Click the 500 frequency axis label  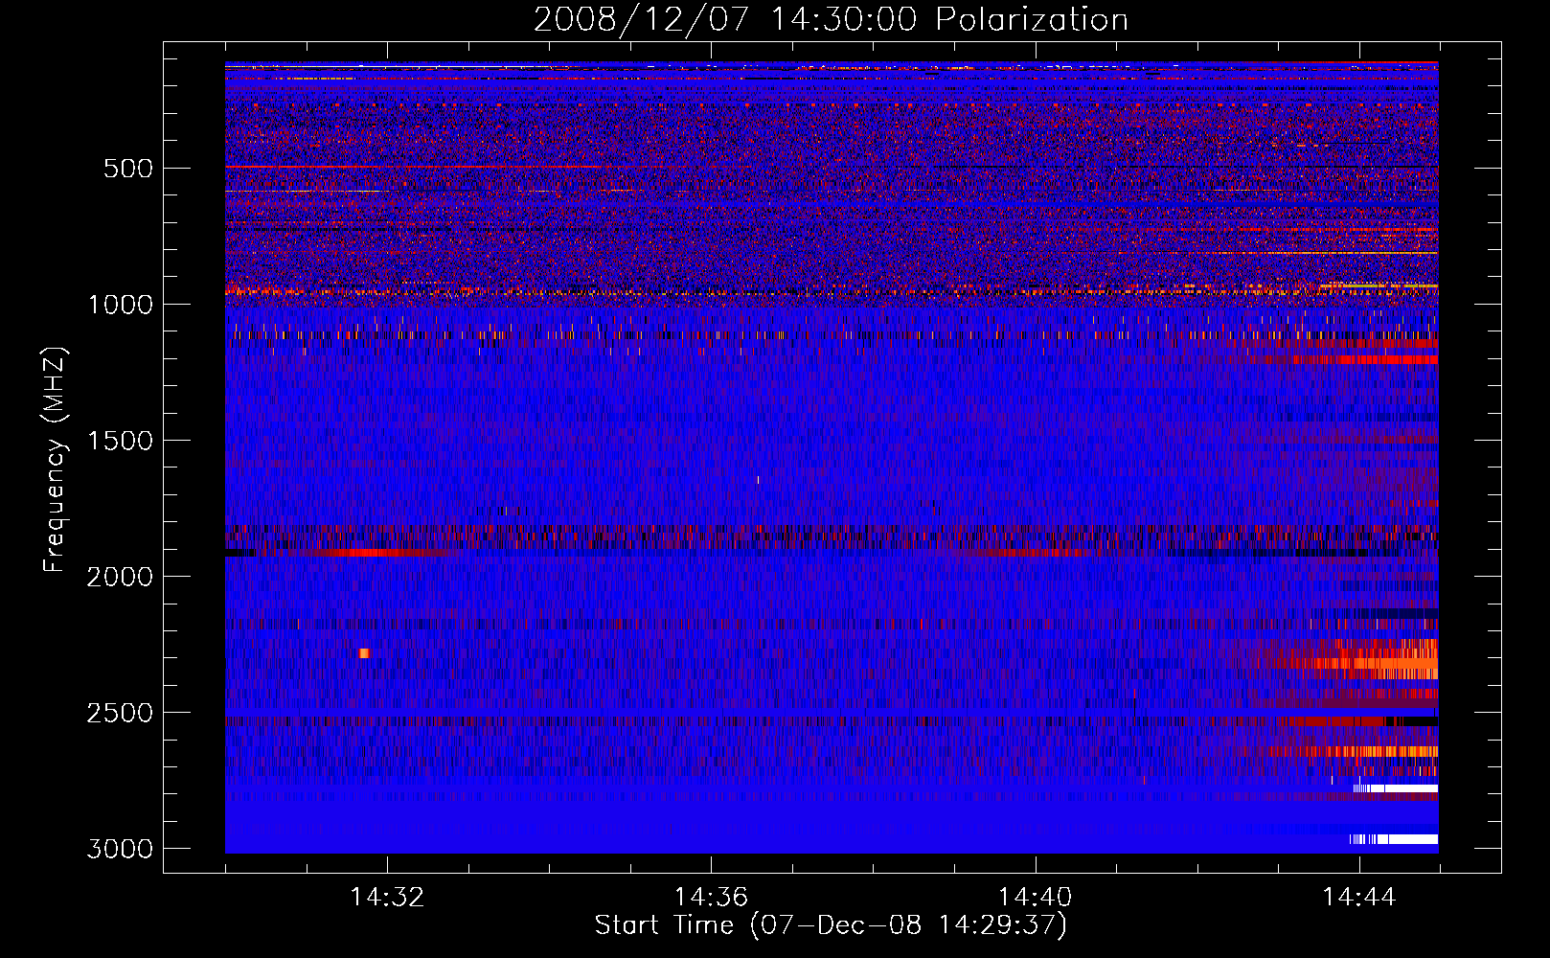[128, 169]
